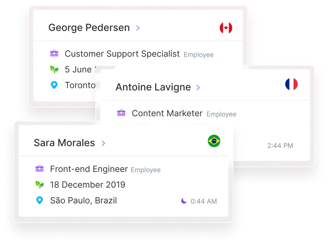Click the Canada flag icon

226,28
